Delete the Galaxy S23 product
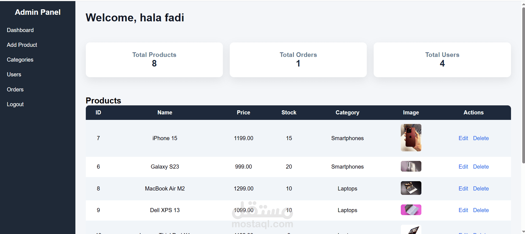Viewport: 525px width, 234px height. (481, 167)
